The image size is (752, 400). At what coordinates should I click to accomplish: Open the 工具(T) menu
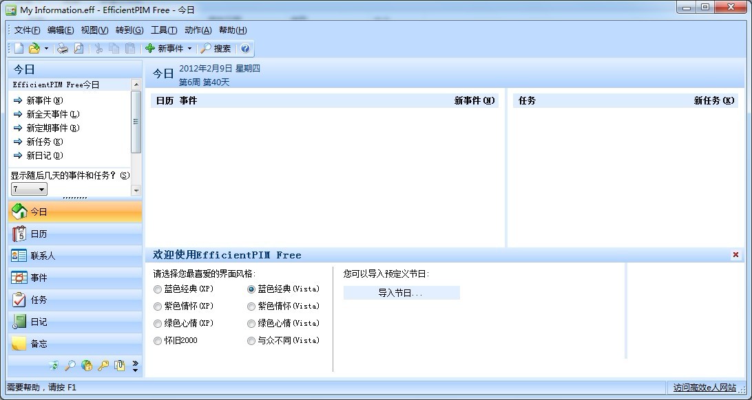click(163, 30)
